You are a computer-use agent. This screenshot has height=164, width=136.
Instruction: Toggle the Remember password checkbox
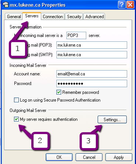pos(59,92)
